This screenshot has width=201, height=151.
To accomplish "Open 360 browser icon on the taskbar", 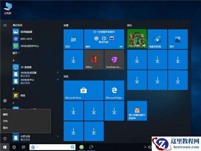I will click(81, 147).
